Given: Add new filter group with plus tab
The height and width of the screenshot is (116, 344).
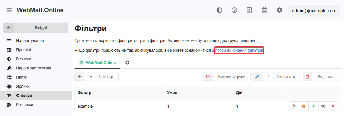Looking at the screenshot, I should [x=127, y=63].
